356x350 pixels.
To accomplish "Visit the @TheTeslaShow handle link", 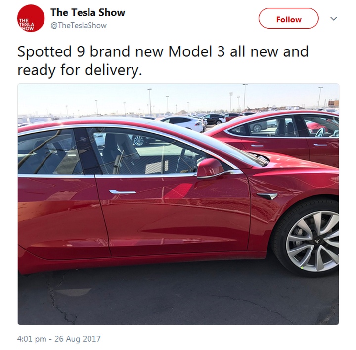I will [79, 25].
